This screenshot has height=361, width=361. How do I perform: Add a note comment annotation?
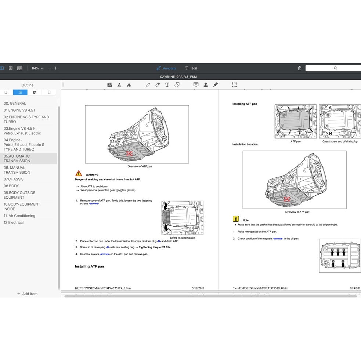pyautogui.click(x=196, y=85)
